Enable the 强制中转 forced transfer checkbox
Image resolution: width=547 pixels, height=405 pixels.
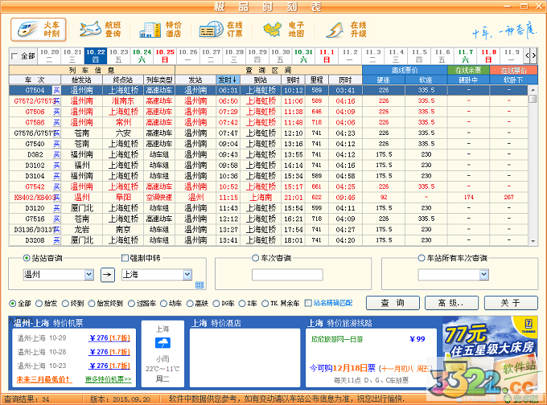125,258
